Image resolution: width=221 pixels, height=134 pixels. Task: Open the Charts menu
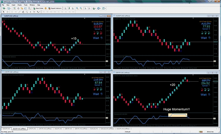pyautogui.click(x=19, y=5)
